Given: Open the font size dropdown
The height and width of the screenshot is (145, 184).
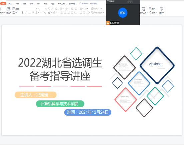Looking at the screenshot, I should 42,9.
